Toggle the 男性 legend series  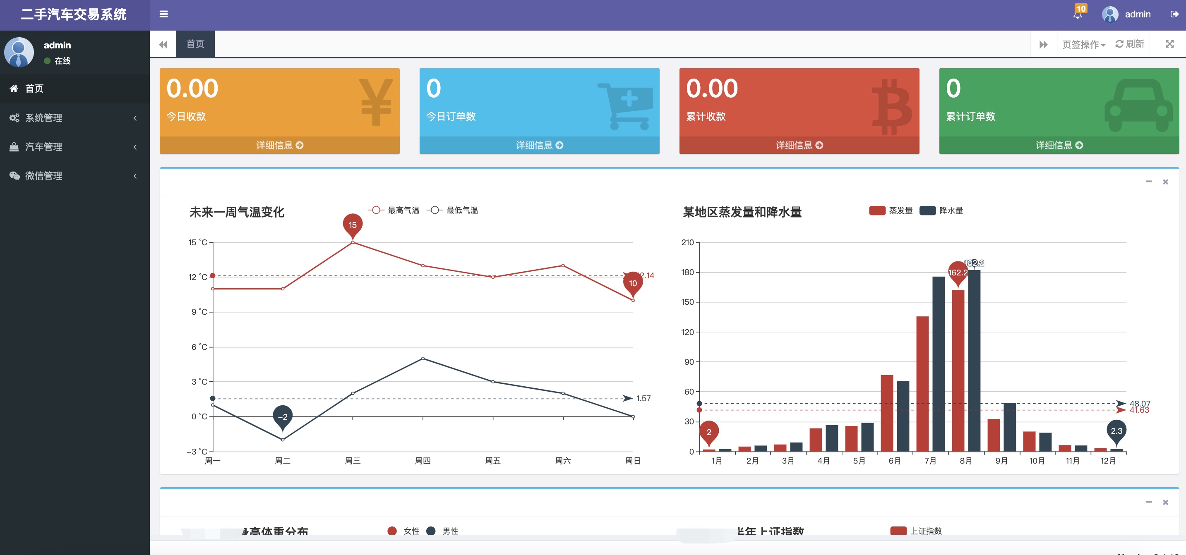[442, 531]
